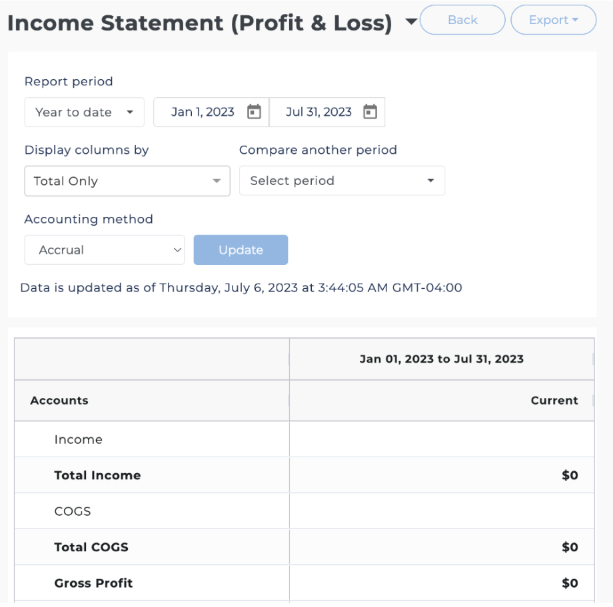Select the Income row in the table
613x607 pixels.
click(x=79, y=440)
